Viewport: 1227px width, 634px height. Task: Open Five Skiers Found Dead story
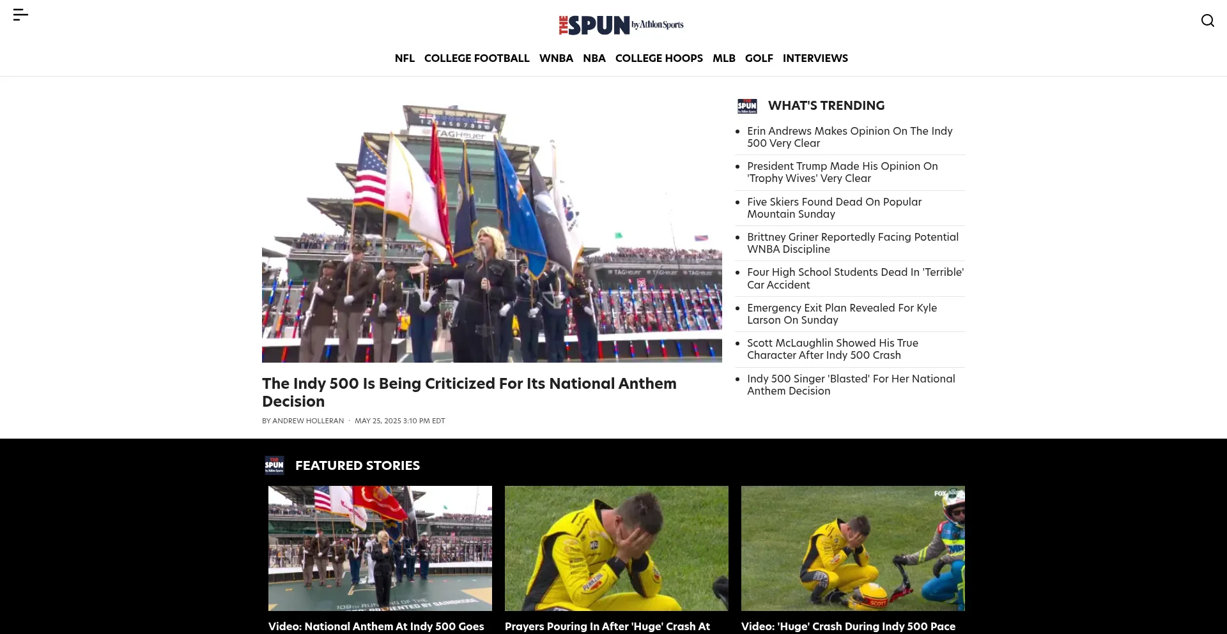click(834, 208)
